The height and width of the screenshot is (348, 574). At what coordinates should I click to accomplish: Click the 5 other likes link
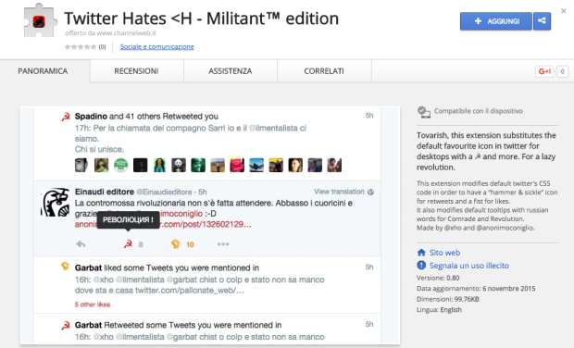(93, 304)
